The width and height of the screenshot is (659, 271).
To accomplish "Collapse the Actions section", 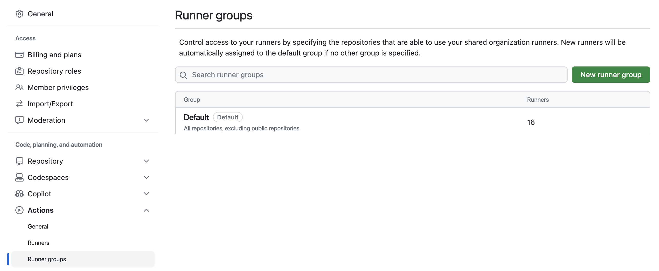I will (x=146, y=210).
